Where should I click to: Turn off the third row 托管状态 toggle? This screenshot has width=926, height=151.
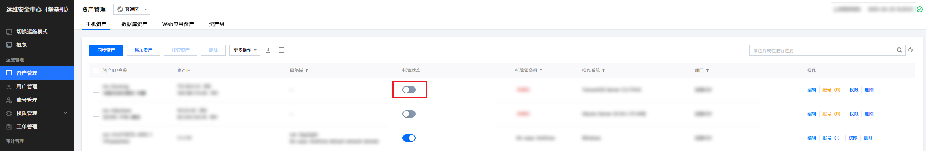pos(409,138)
